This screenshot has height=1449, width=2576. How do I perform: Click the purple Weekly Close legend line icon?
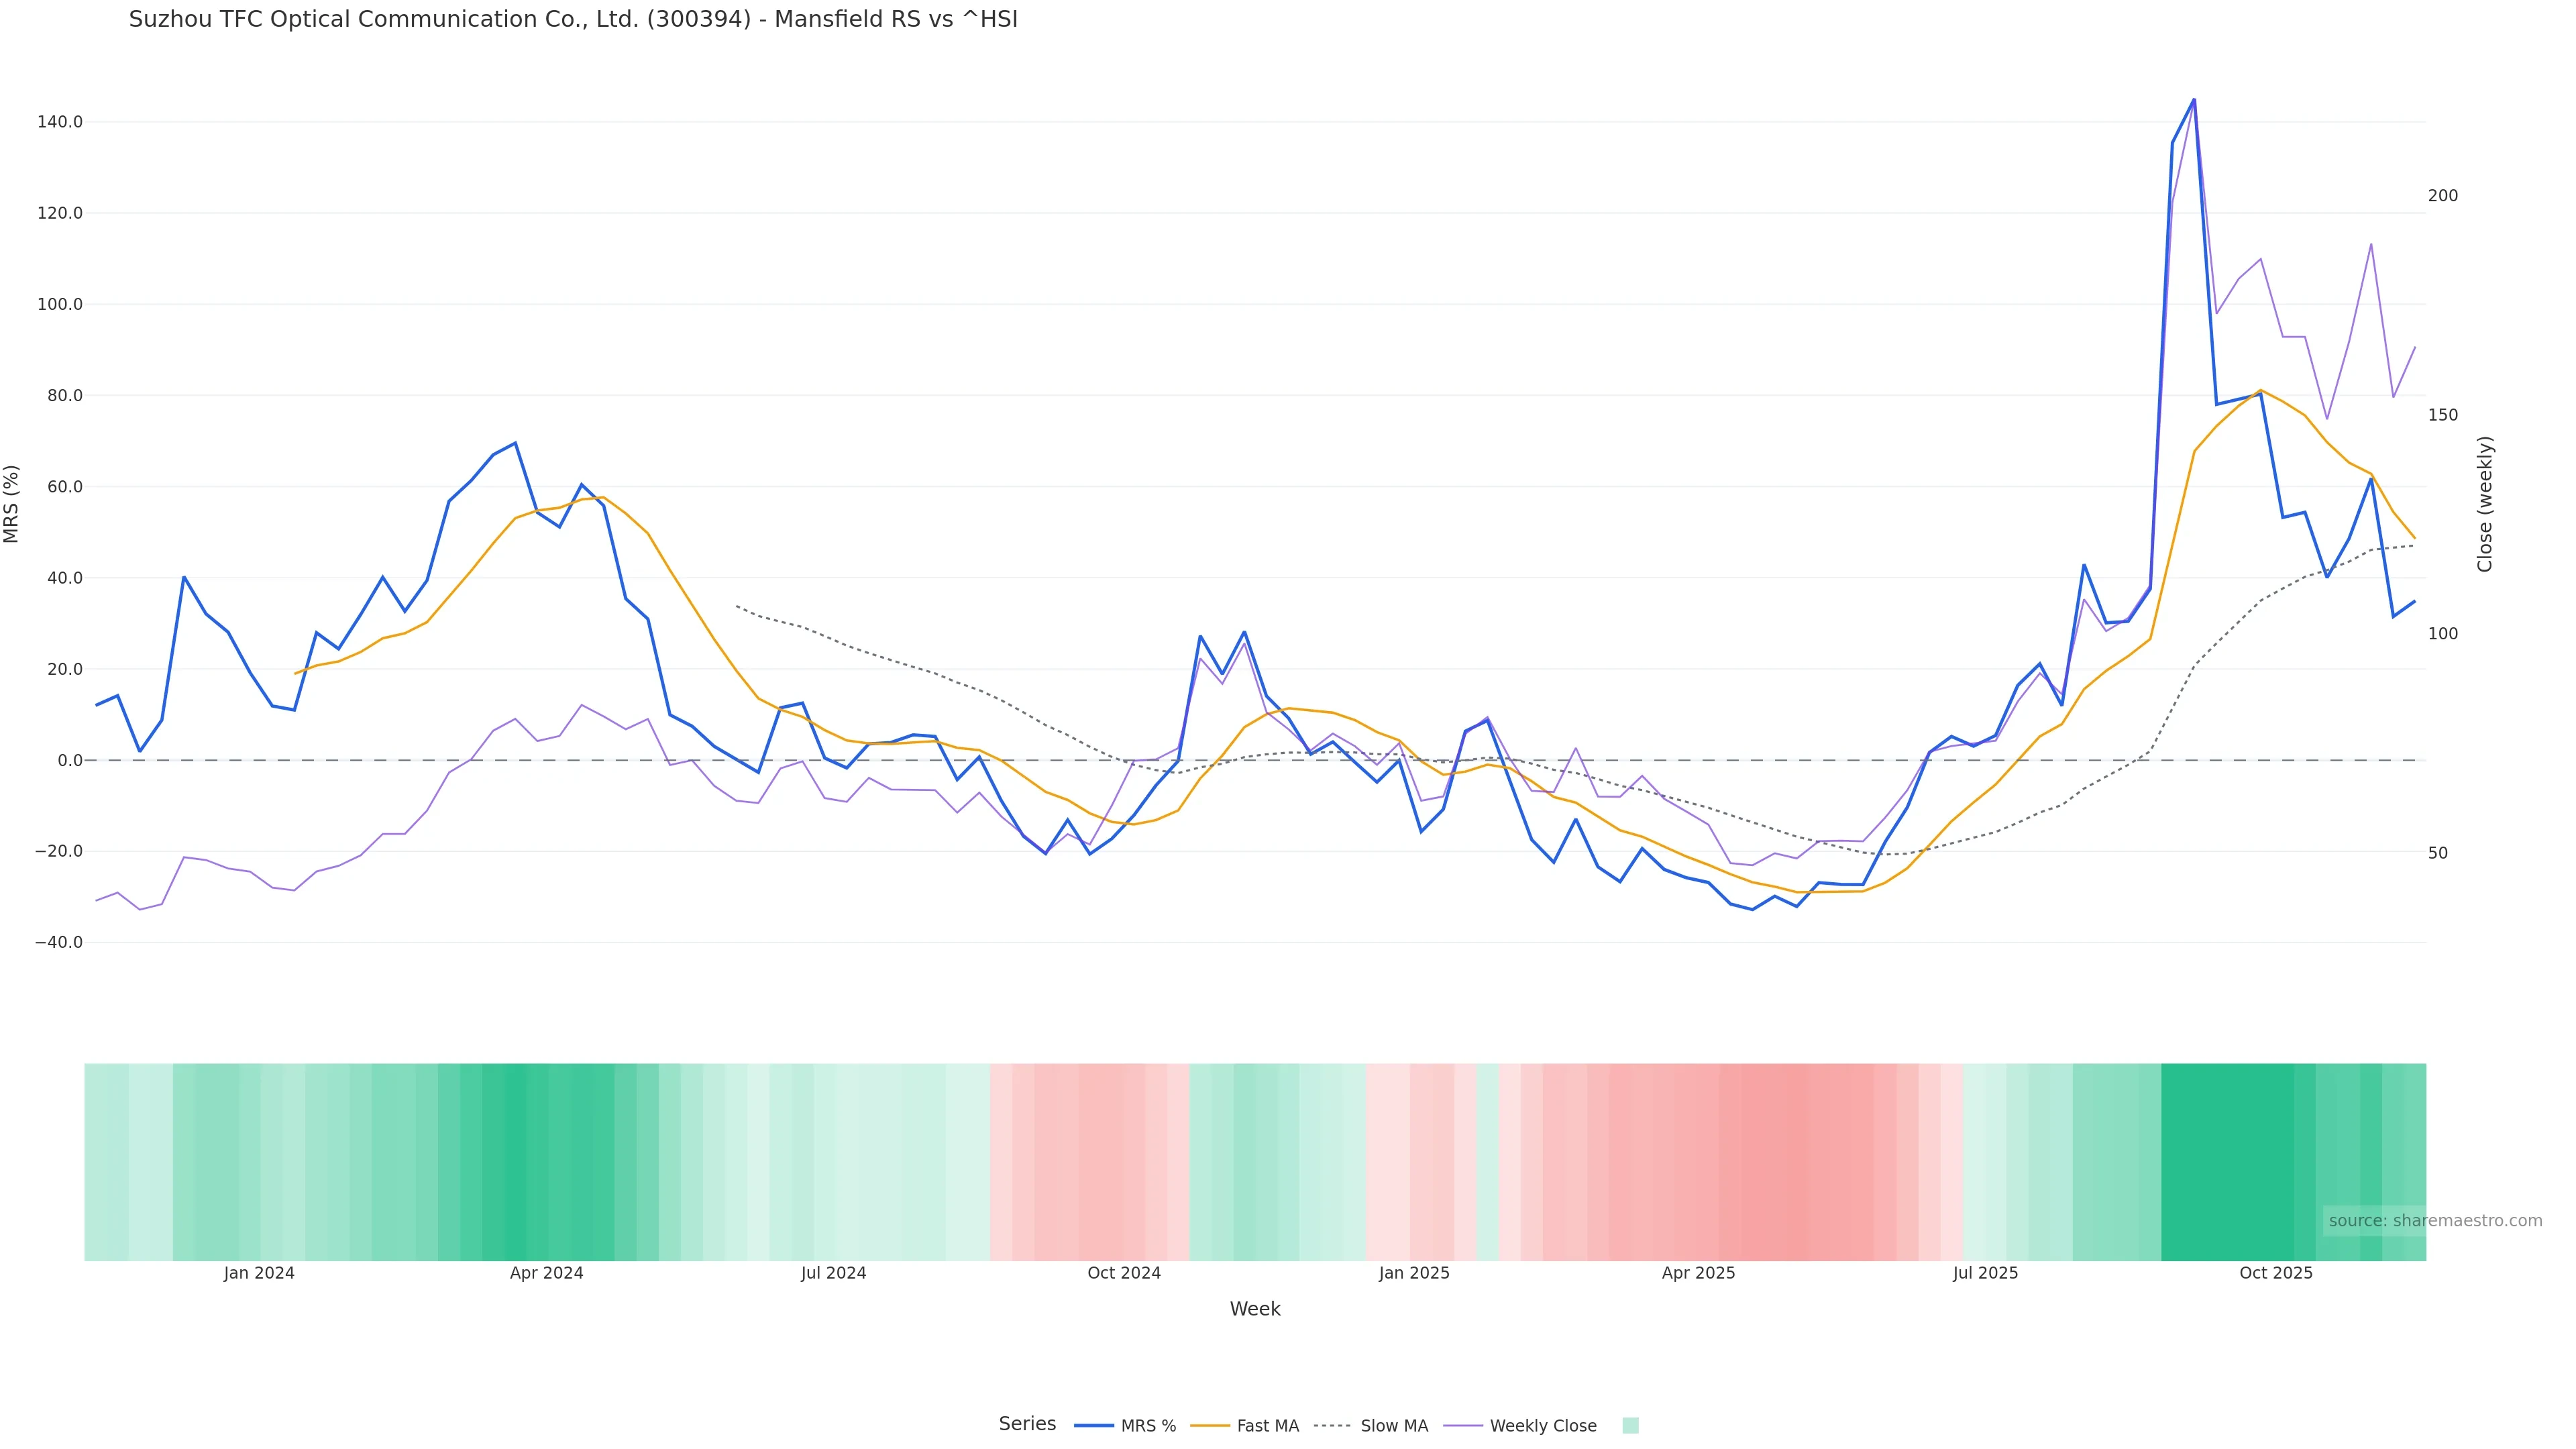click(1463, 1426)
